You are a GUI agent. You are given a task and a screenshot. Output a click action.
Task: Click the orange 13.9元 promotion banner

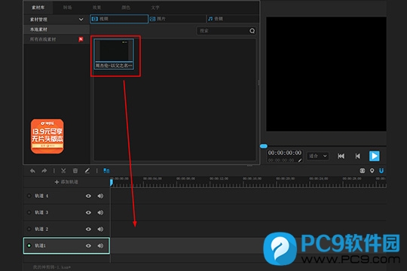tap(47, 136)
